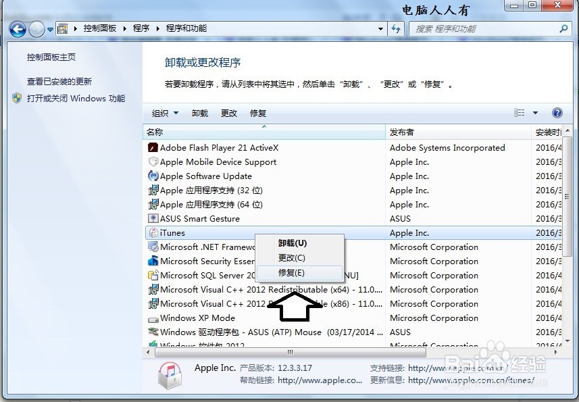Viewport: 579px width, 402px height.
Task: Click the vertical scrollbar up arrow
Action: tap(567, 130)
